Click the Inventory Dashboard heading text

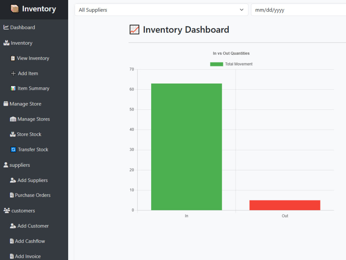tap(186, 29)
